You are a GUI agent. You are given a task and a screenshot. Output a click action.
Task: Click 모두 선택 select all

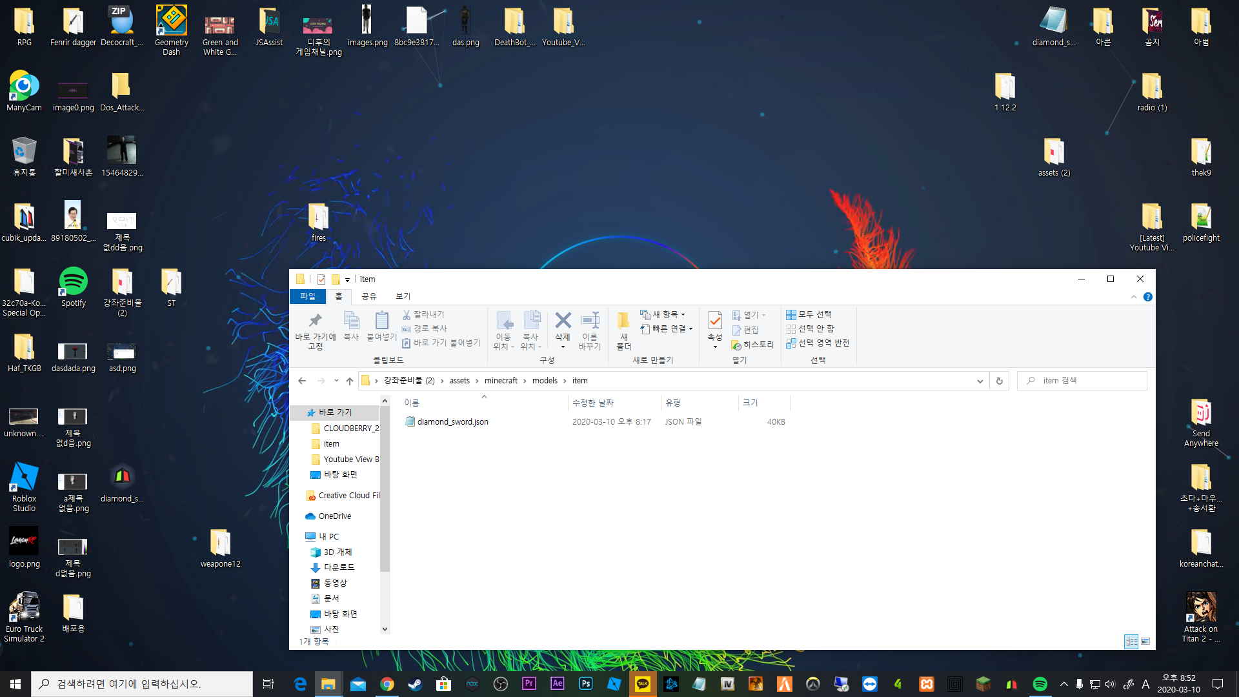809,314
